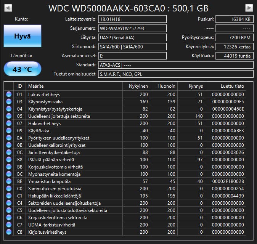Select status orb for Uudelleensijoitusta odottavia sektoreita row
Screen dimensions: 257x244
(9, 210)
